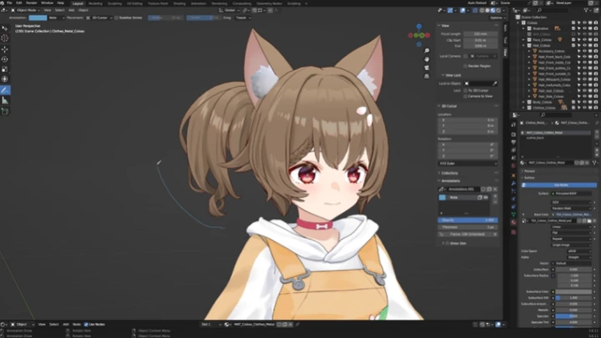The height and width of the screenshot is (338, 601).
Task: Open the Object Mode dropdown
Action: [25, 10]
